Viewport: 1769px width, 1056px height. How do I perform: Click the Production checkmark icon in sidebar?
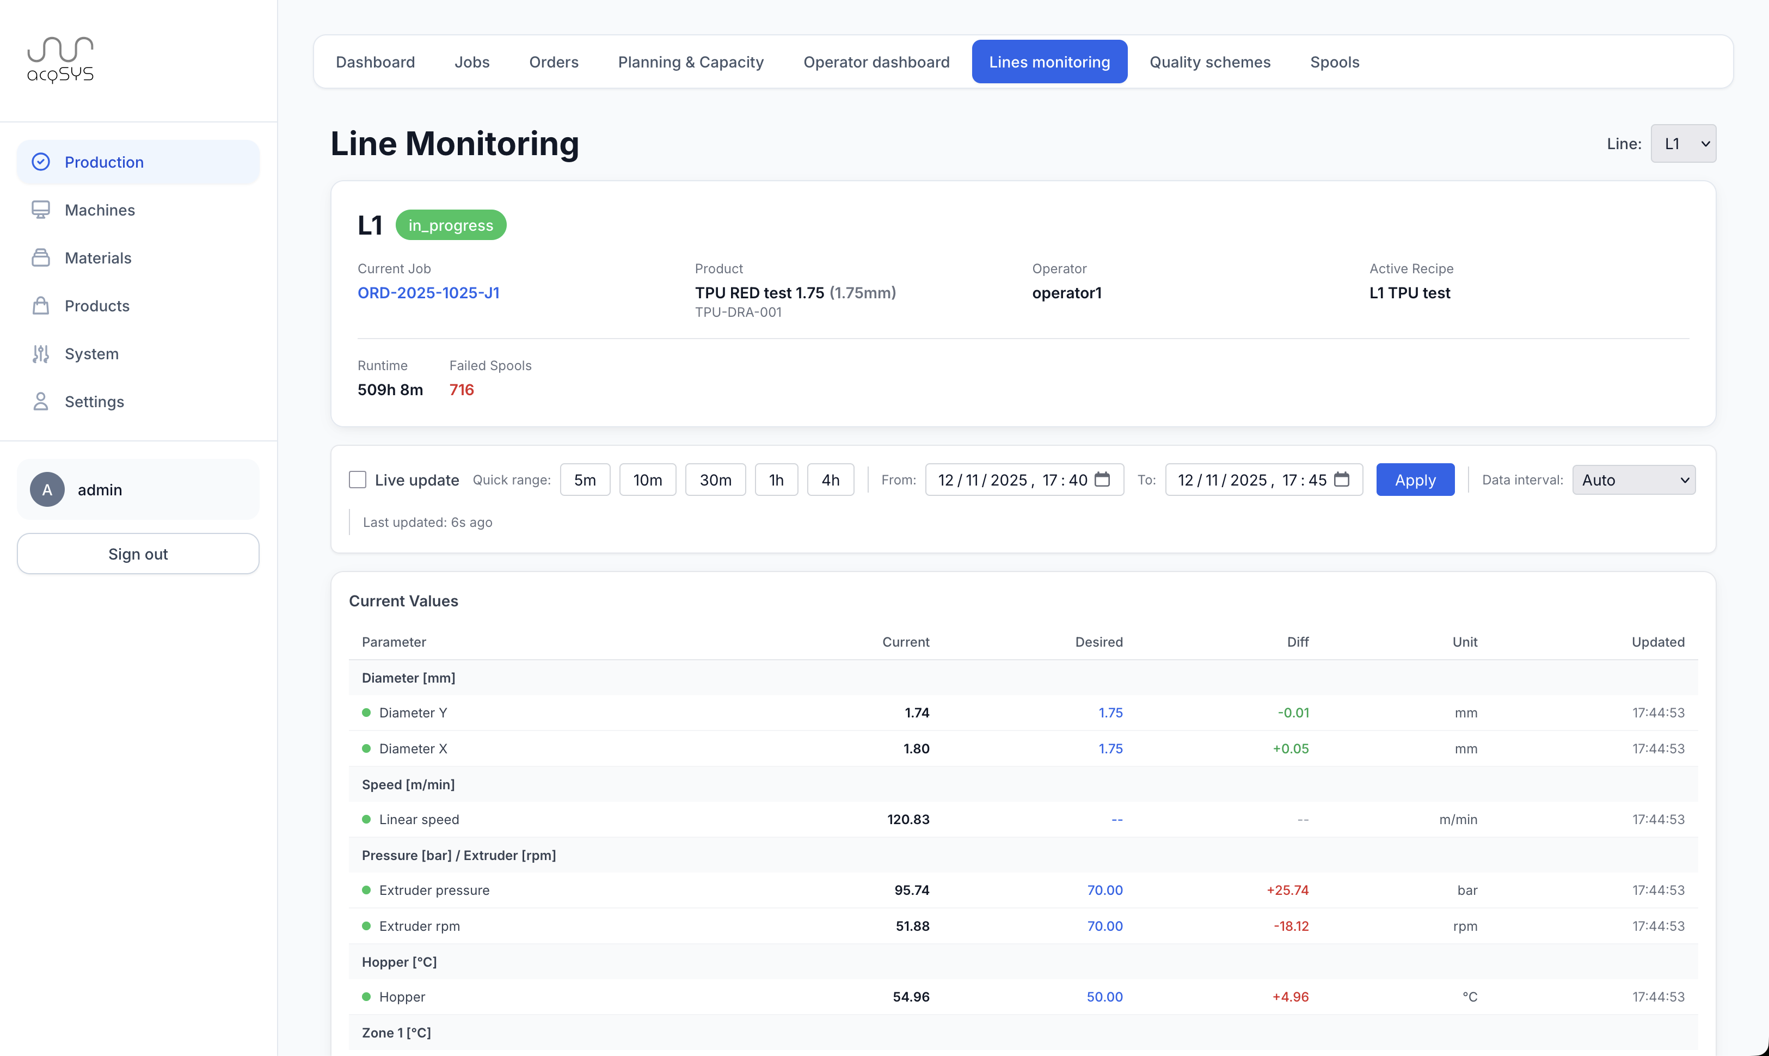[41, 162]
